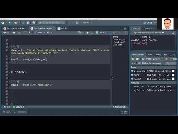Screen dimensions: 178x134
Task: Click the Go to file/function search field
Action: coord(52,23)
